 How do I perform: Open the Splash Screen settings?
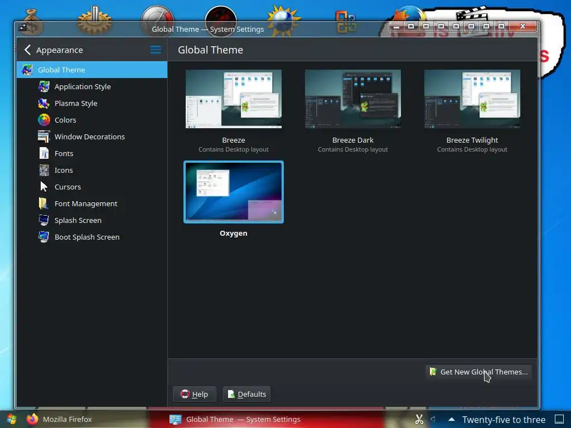point(92,221)
